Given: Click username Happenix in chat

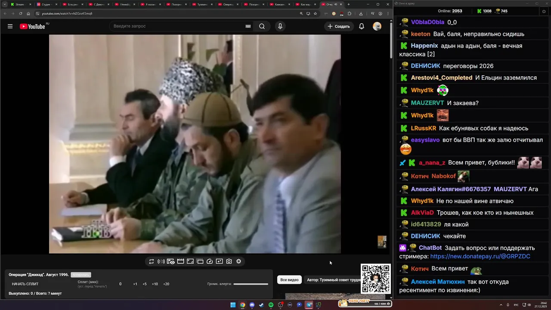Looking at the screenshot, I should 424,46.
